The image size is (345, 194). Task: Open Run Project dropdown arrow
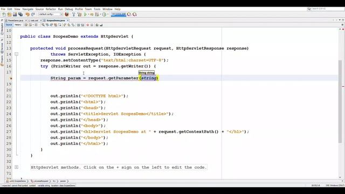coord(88,15)
